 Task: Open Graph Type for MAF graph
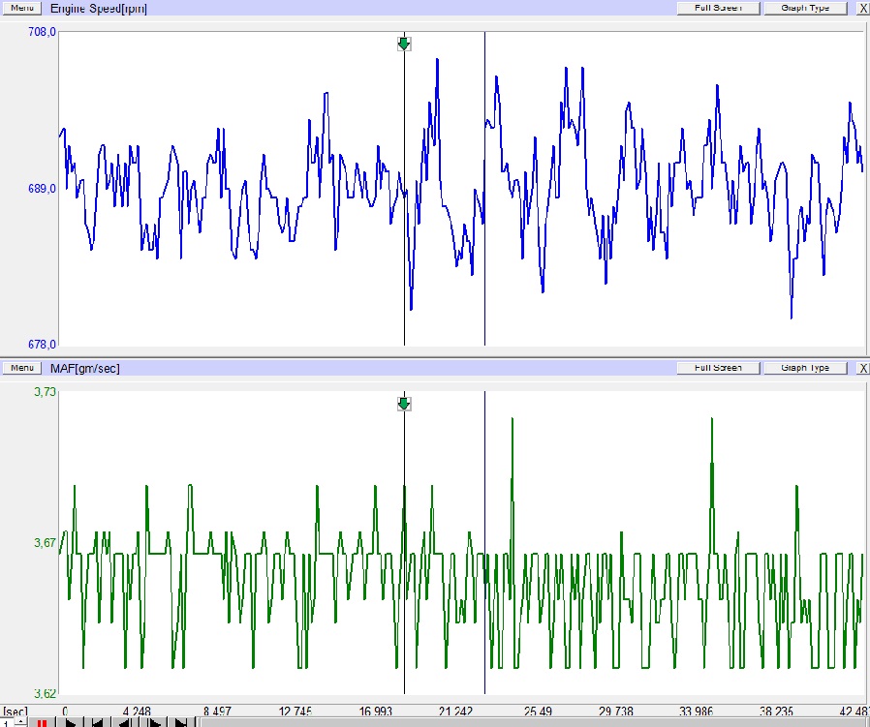coord(805,368)
